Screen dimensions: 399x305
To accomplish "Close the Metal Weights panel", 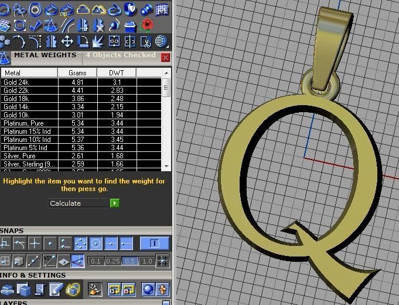I will [x=165, y=58].
